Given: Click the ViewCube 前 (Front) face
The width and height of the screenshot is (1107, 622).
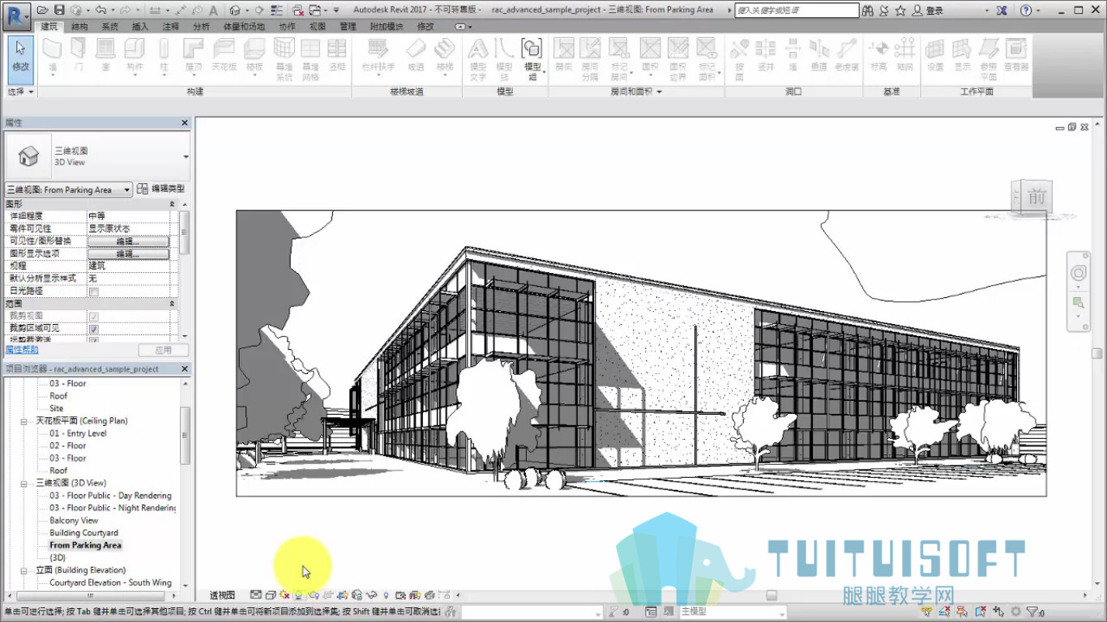Looking at the screenshot, I should (1036, 196).
